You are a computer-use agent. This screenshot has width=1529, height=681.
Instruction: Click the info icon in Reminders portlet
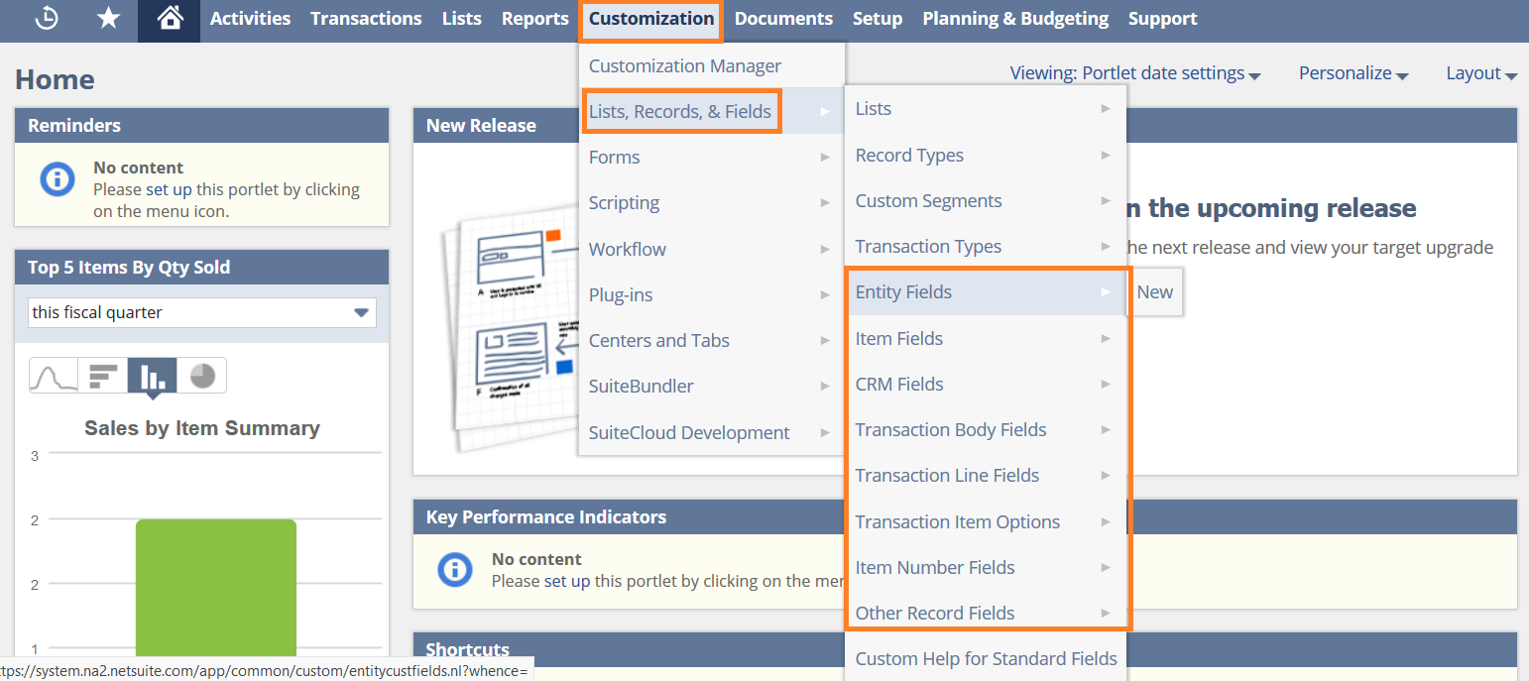(57, 179)
